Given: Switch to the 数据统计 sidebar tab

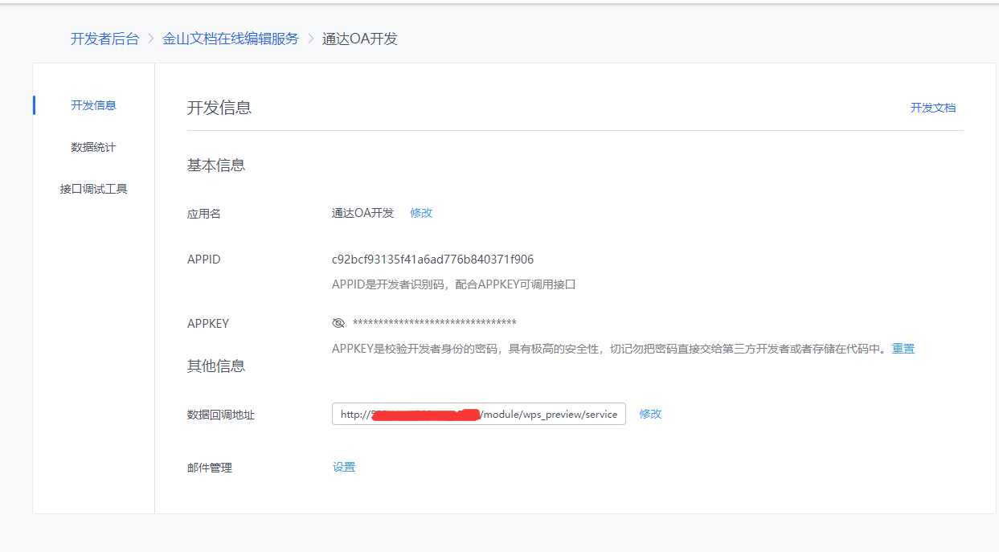Looking at the screenshot, I should (93, 147).
